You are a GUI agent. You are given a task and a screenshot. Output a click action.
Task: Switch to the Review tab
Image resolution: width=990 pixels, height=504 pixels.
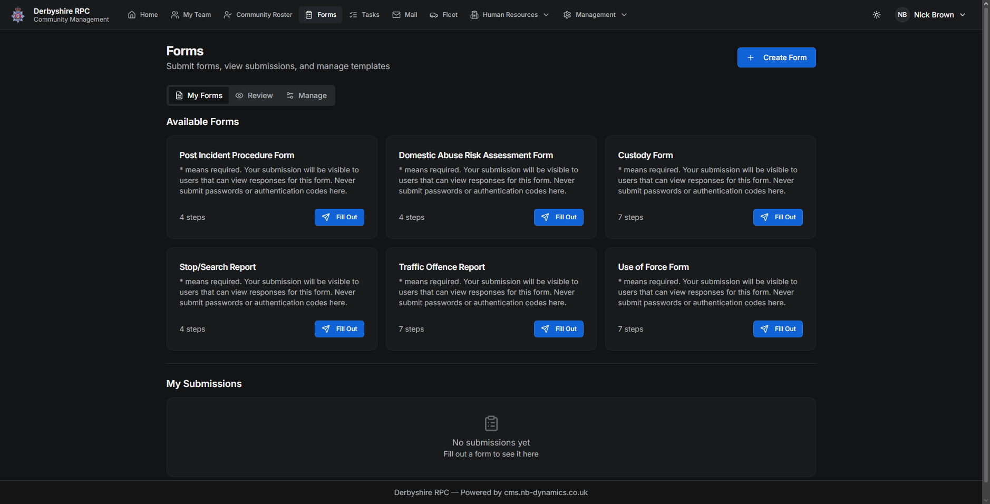254,95
